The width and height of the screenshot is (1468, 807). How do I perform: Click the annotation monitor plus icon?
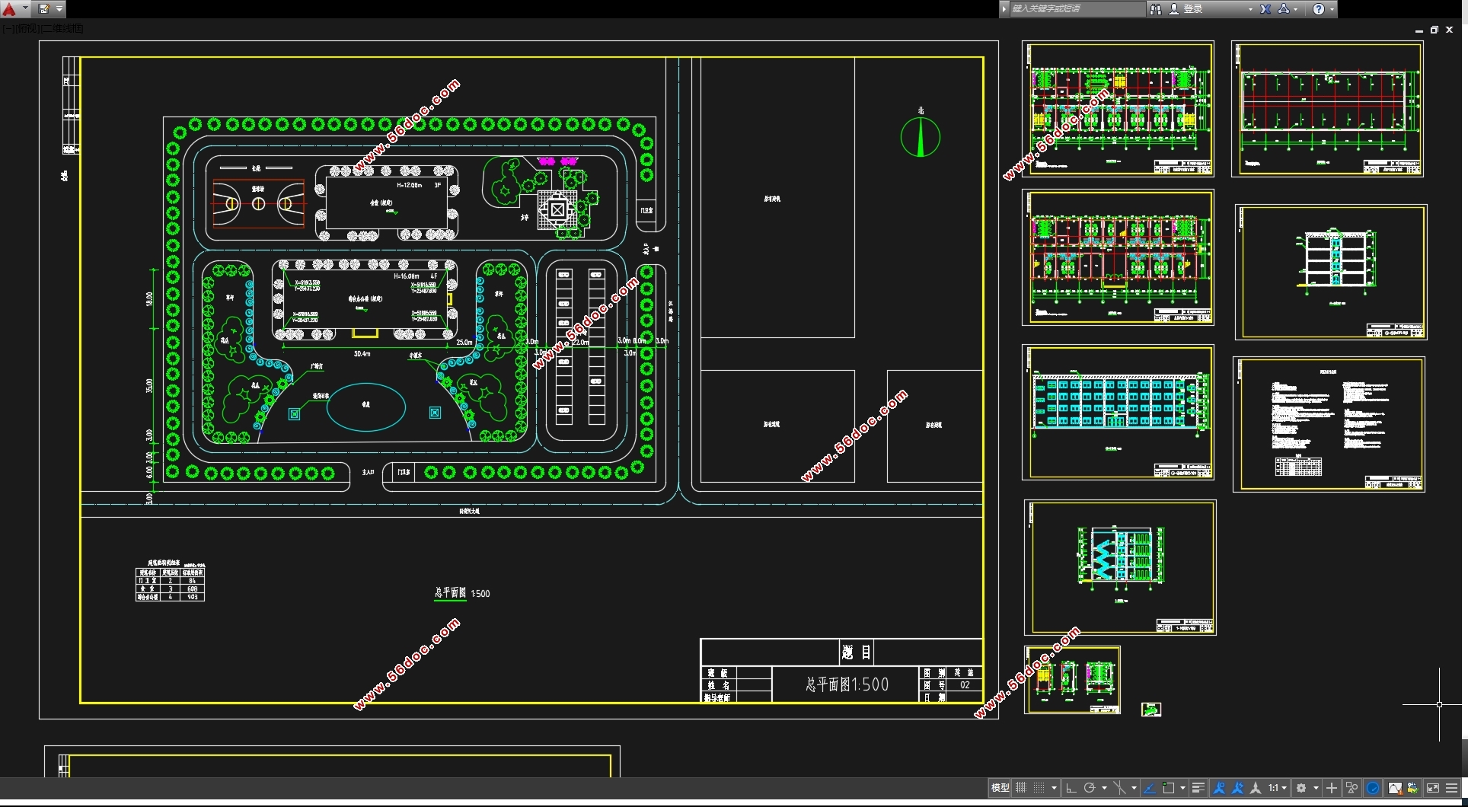[x=1332, y=788]
